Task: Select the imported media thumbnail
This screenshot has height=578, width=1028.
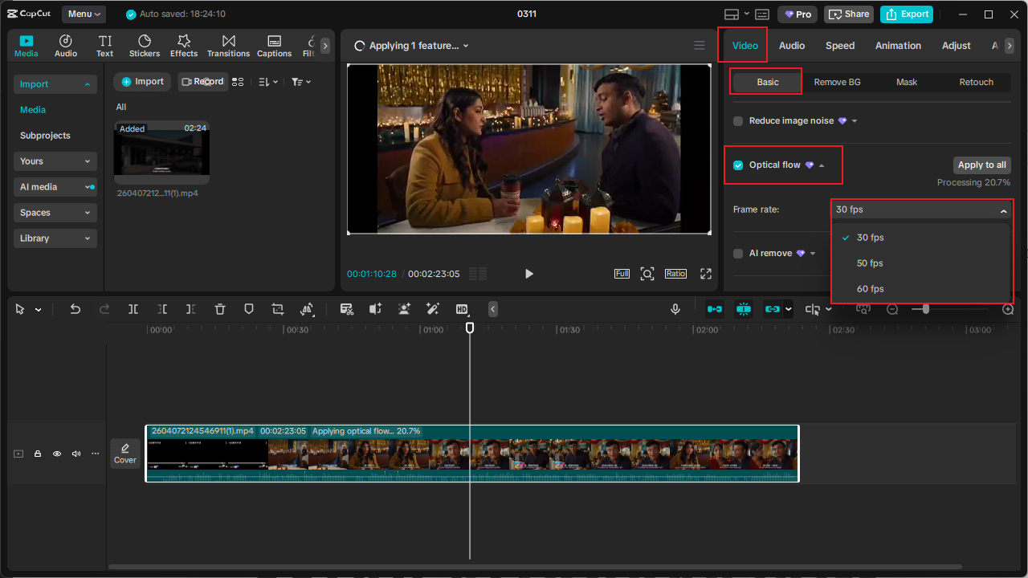Action: (162, 153)
